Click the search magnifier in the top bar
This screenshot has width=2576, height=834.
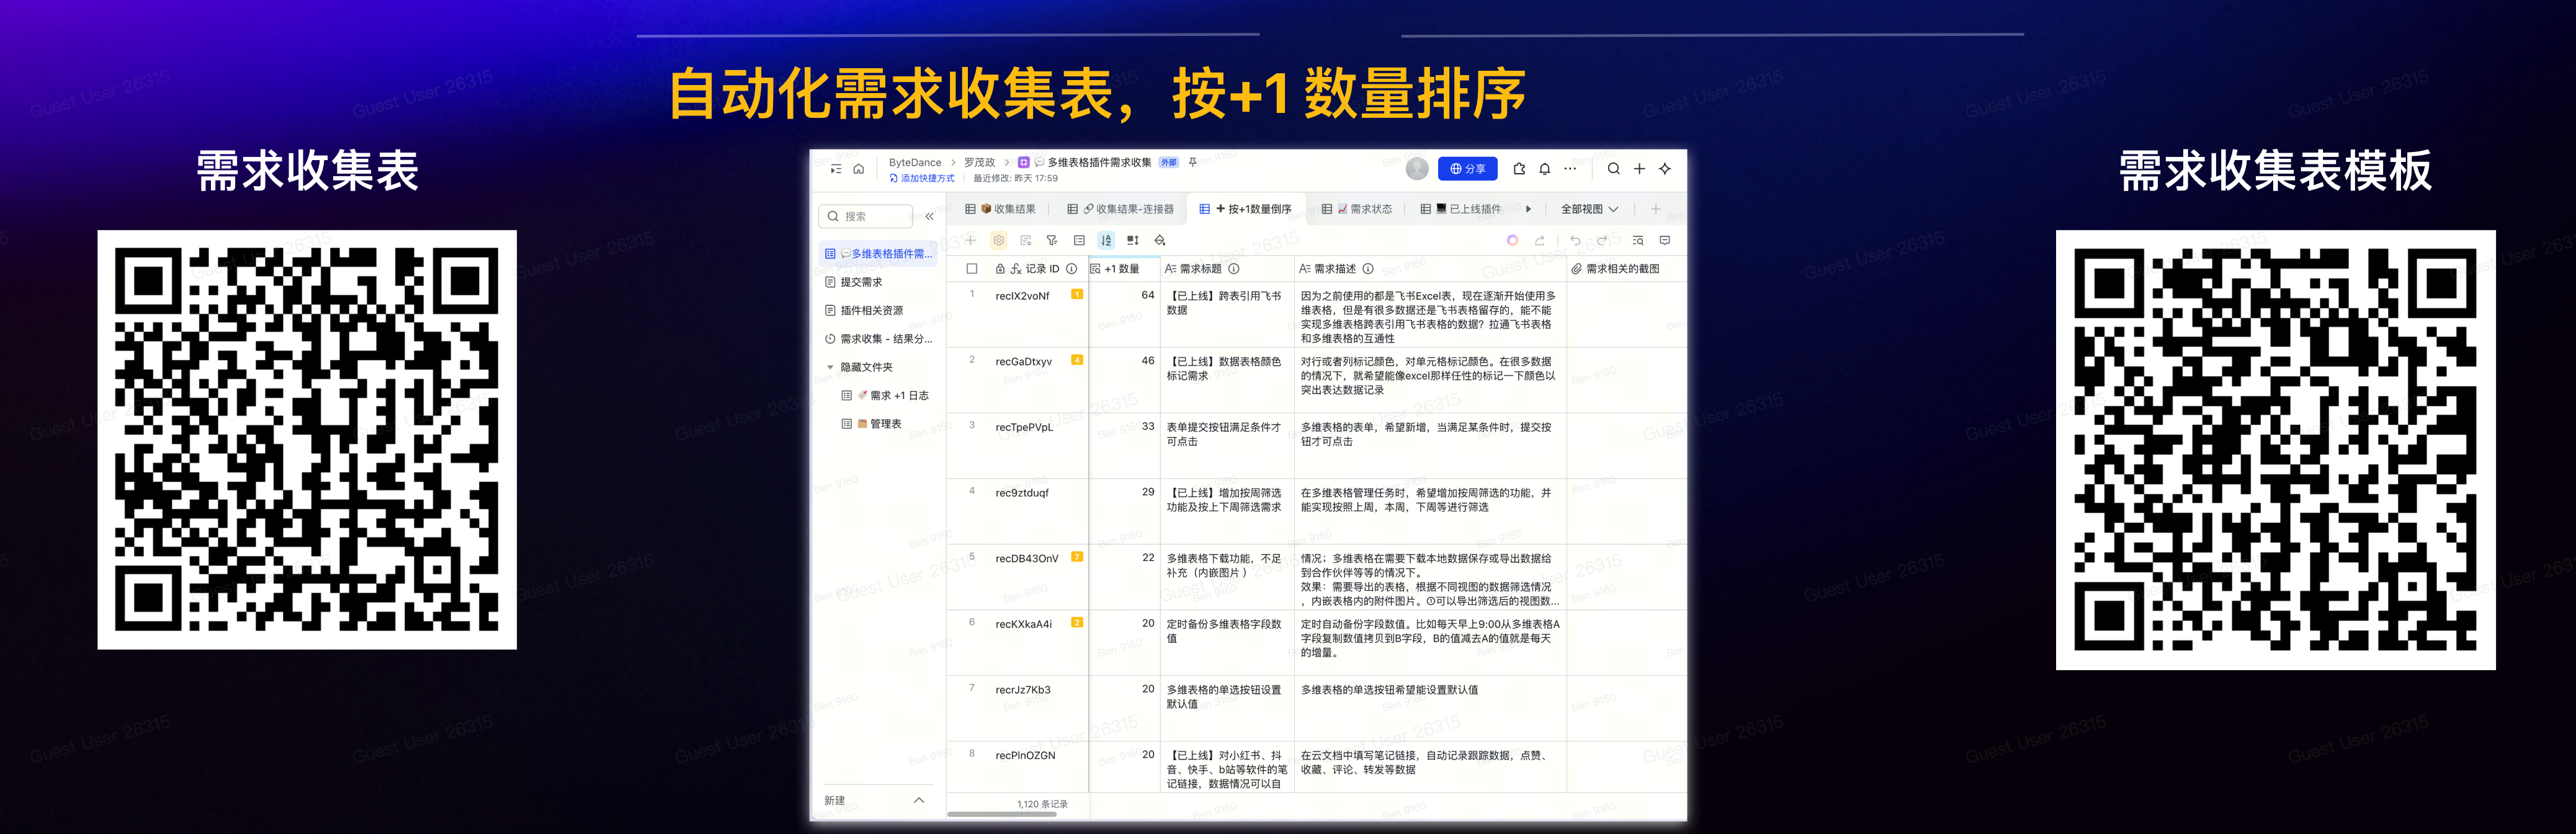(x=1613, y=169)
